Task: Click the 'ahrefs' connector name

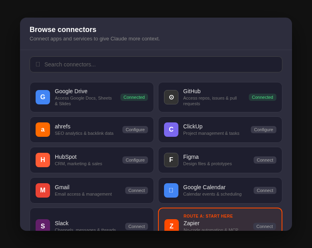Action: click(x=62, y=126)
